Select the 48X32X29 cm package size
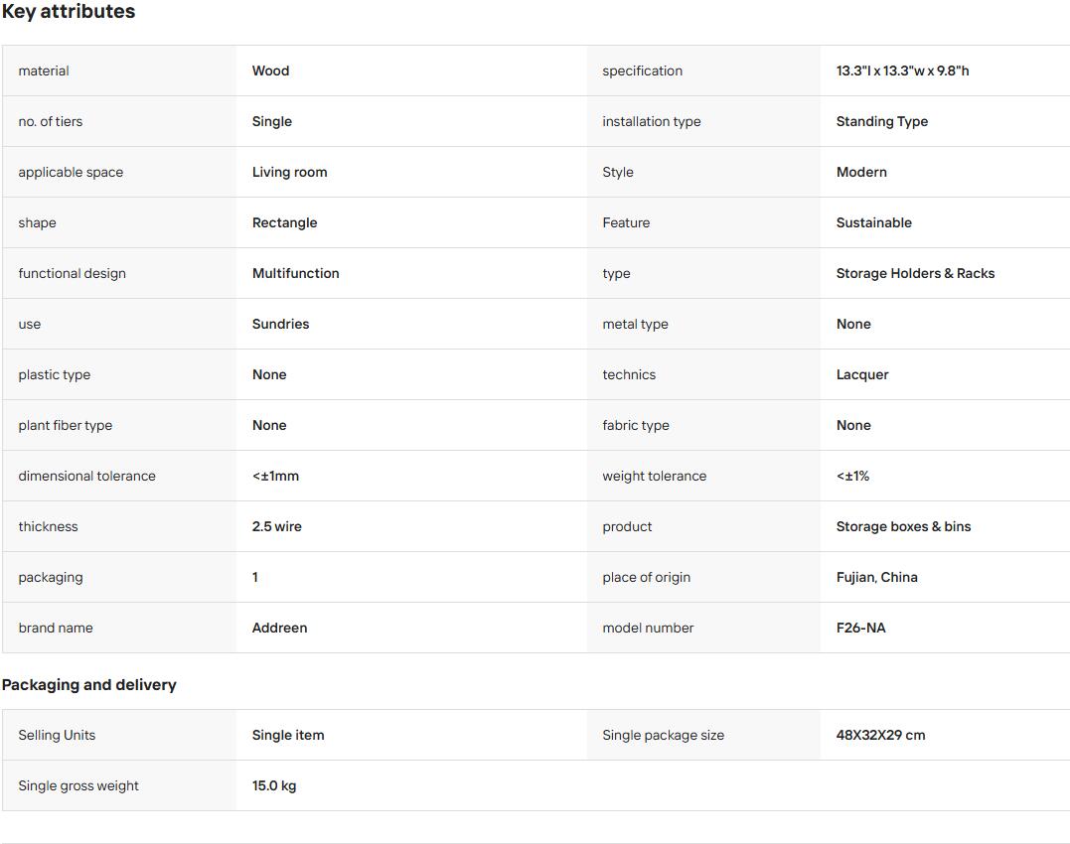Image resolution: width=1070 pixels, height=844 pixels. click(x=881, y=735)
